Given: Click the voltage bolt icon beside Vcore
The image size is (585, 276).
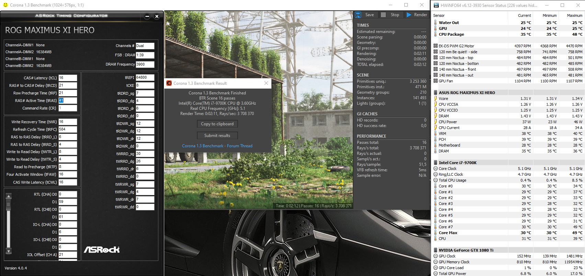Looking at the screenshot, I should click(436, 99).
